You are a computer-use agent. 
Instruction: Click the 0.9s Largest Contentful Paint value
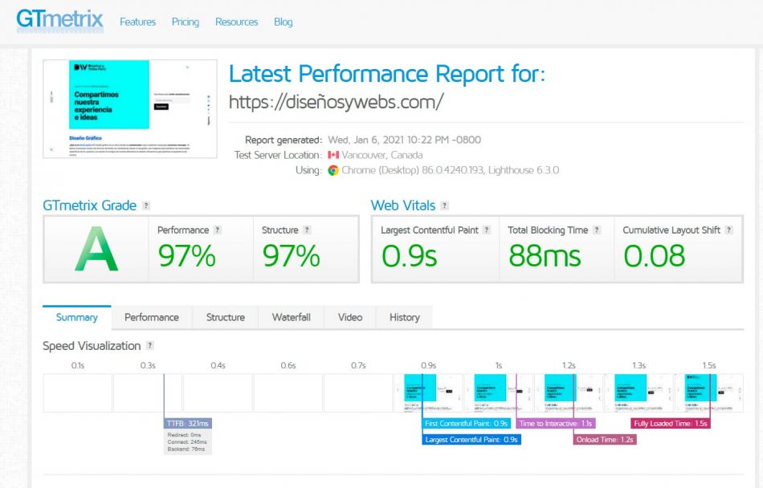pyautogui.click(x=410, y=256)
